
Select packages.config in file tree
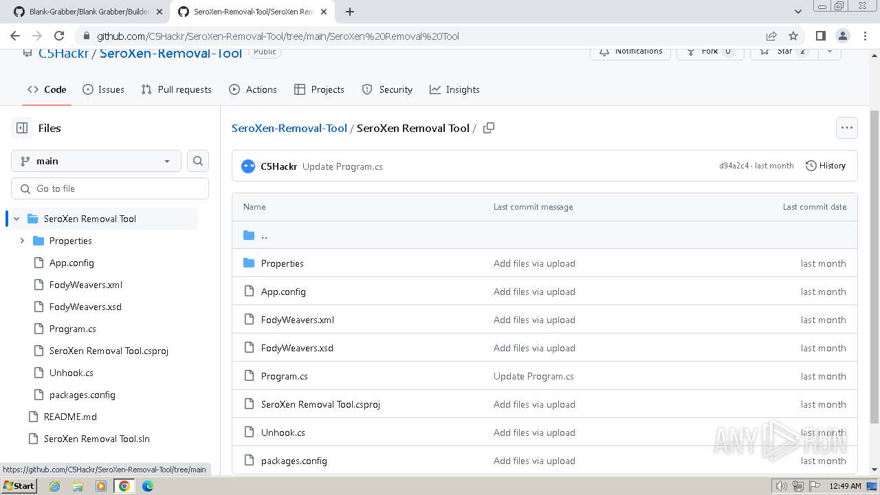(x=82, y=395)
